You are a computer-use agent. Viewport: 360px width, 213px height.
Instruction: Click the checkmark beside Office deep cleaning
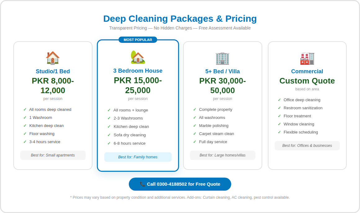[x=279, y=100]
